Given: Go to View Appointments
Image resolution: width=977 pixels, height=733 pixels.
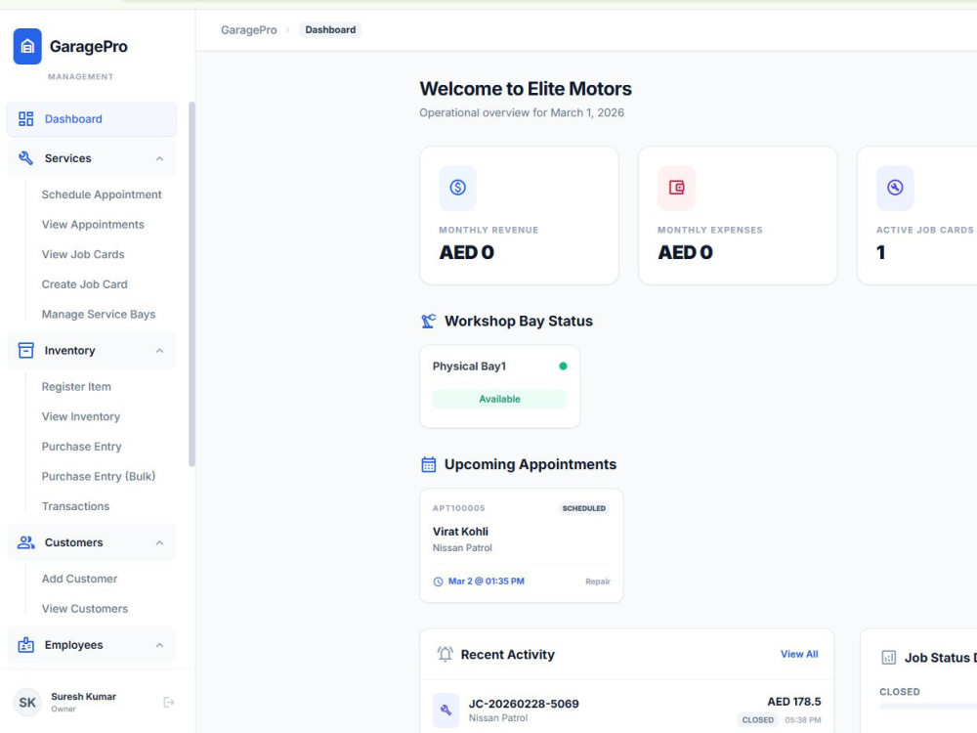Looking at the screenshot, I should coord(93,225).
